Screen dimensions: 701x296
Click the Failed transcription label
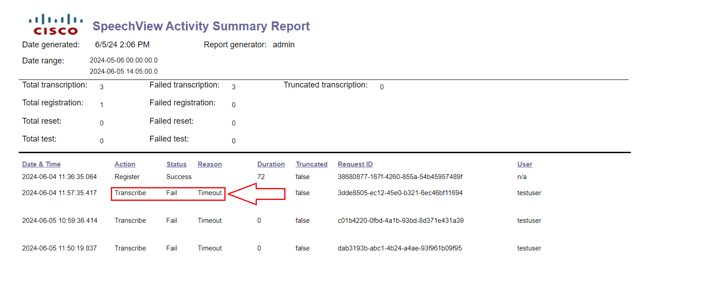click(x=185, y=85)
